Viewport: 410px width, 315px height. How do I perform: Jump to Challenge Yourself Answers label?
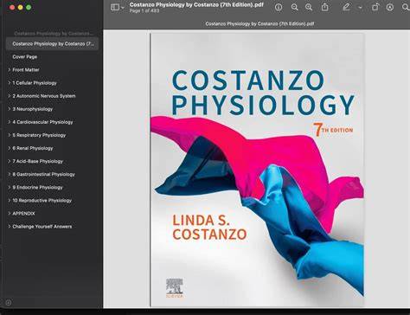coord(42,227)
